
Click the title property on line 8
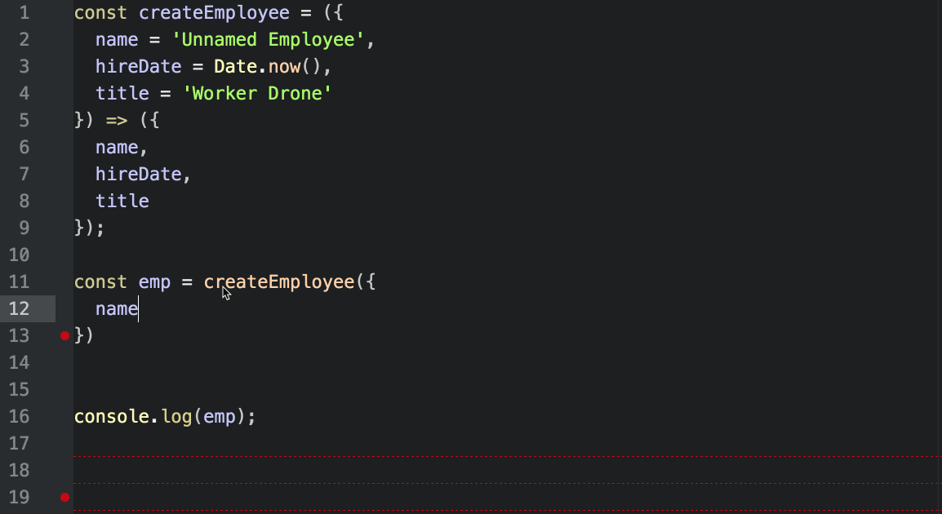tap(122, 201)
